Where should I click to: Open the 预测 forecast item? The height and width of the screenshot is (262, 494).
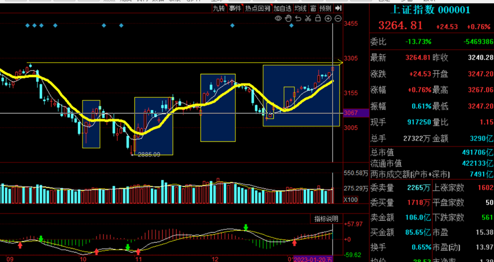pyautogui.click(x=325, y=8)
